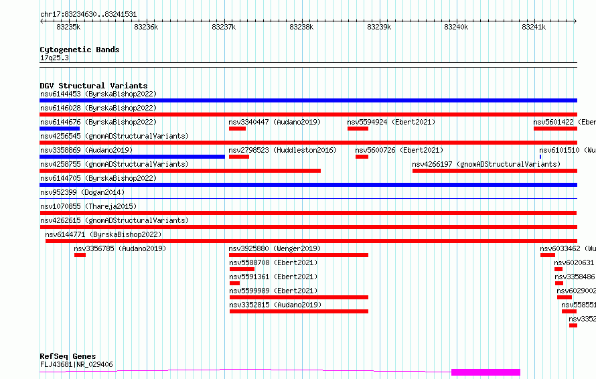Click the nsv6144453 (ByrskaBishop2022) variant label

coord(98,94)
